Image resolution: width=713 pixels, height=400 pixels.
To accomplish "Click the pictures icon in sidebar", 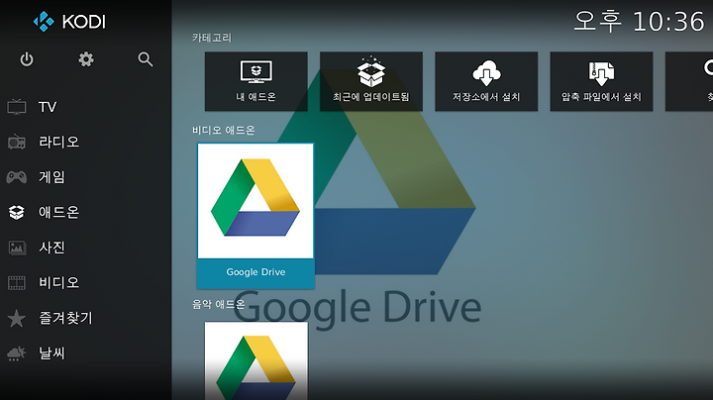I will 17,248.
